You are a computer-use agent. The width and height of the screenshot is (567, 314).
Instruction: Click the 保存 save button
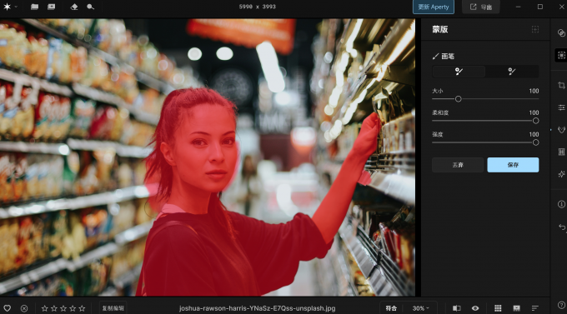[x=513, y=165]
